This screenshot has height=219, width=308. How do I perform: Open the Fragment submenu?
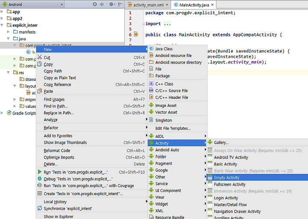click(178, 163)
